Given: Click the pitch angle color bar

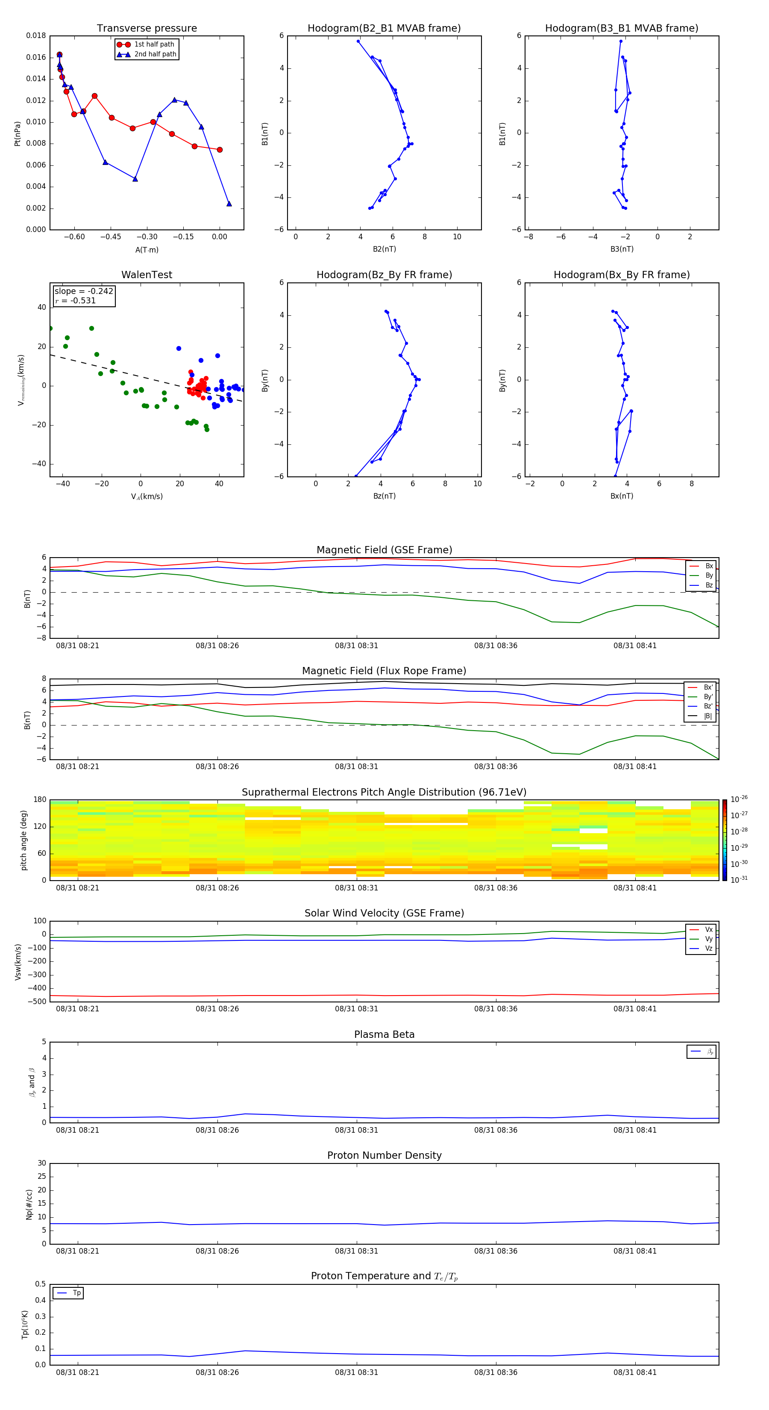Looking at the screenshot, I should click(x=725, y=840).
